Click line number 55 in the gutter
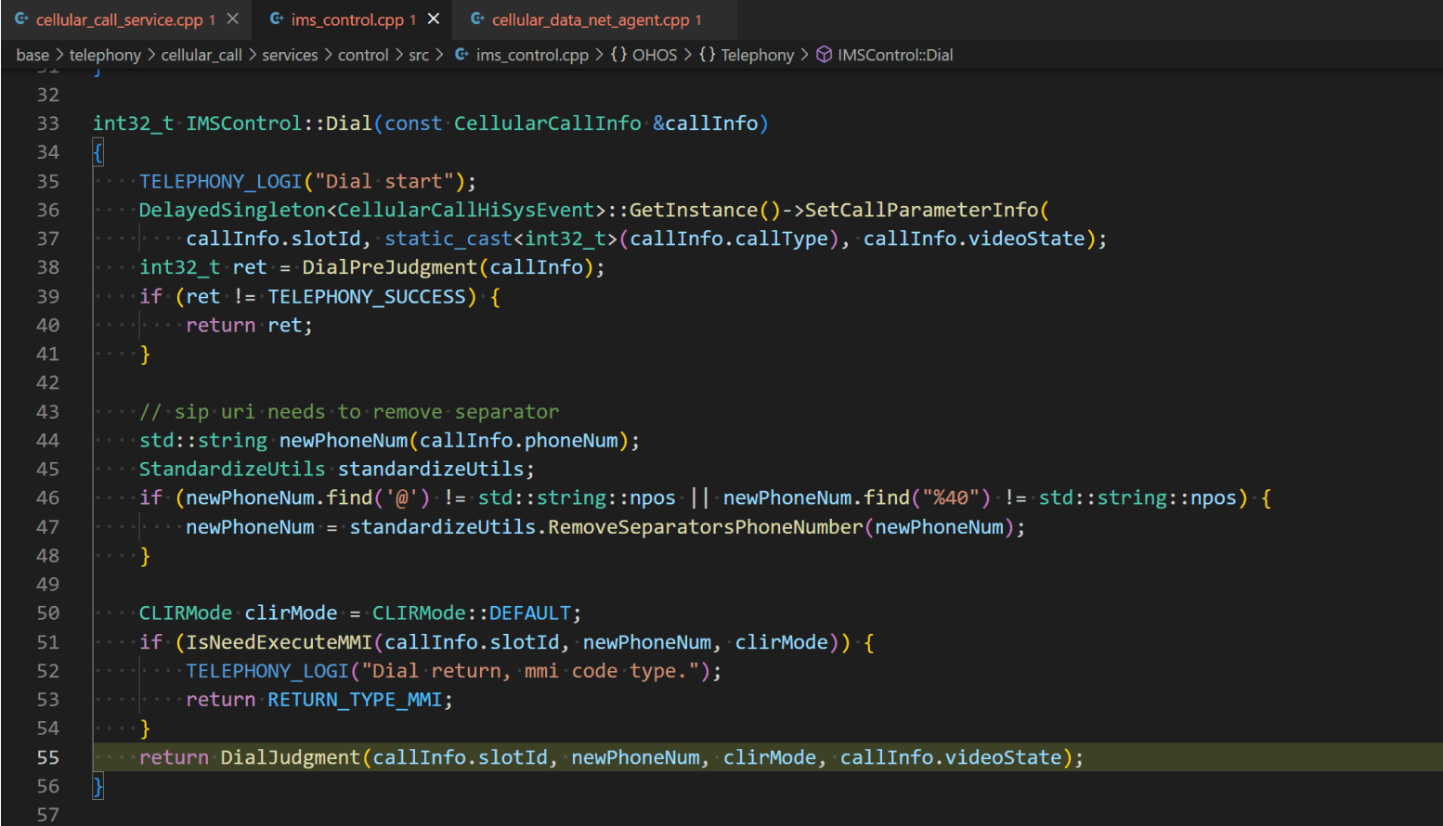Image resolution: width=1443 pixels, height=826 pixels. tap(47, 757)
